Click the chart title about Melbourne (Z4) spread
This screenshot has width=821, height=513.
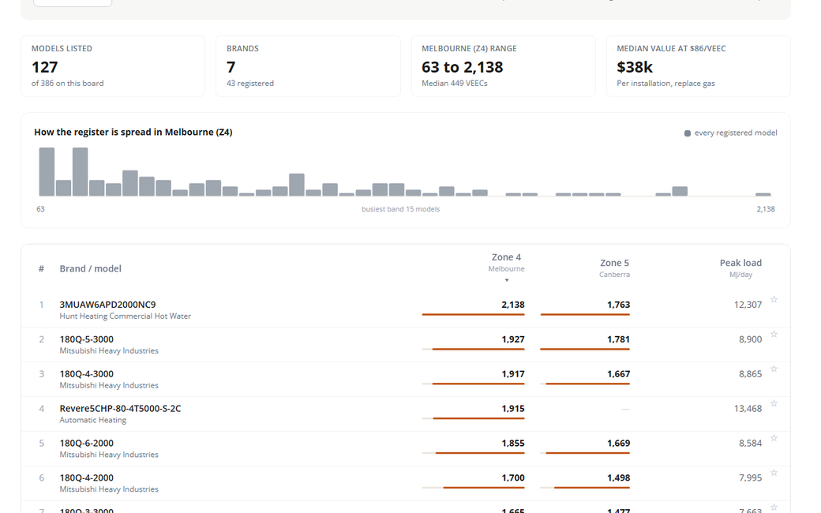(x=133, y=132)
